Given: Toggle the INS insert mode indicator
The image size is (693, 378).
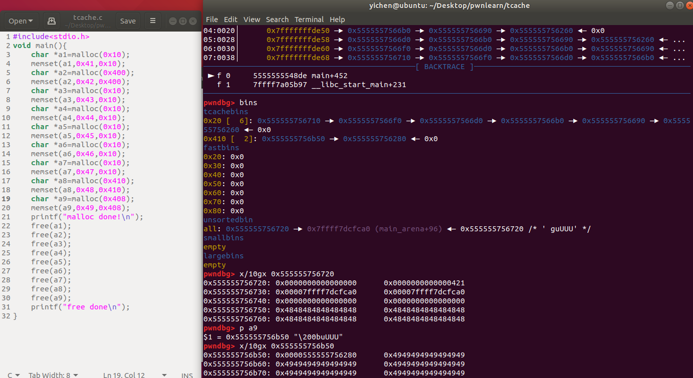Looking at the screenshot, I should [186, 374].
